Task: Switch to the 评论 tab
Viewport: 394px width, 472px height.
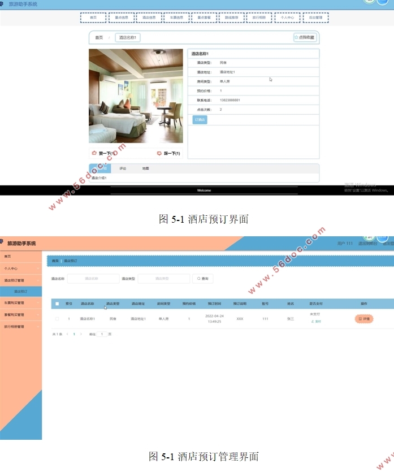Action: coord(123,168)
